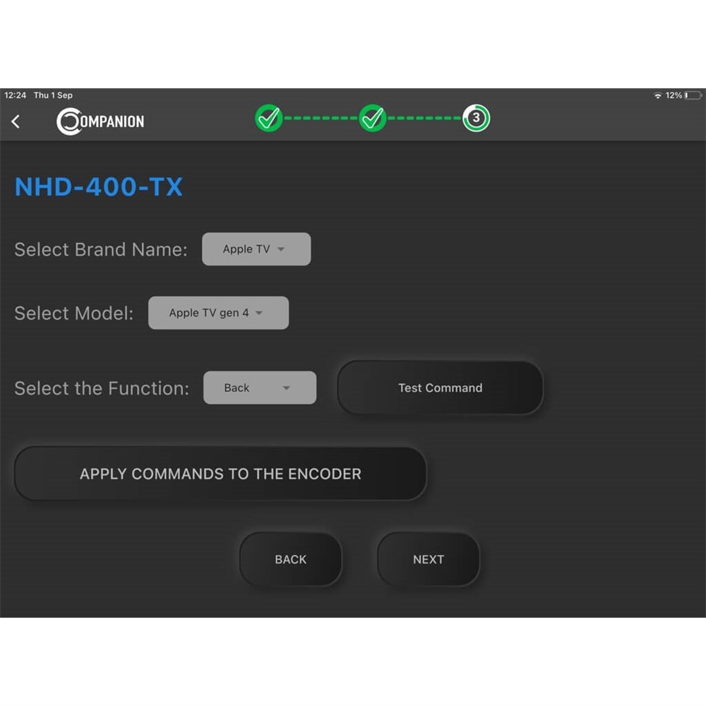Tap the 12:24 clock in status bar
The height and width of the screenshot is (706, 706).
[x=16, y=95]
